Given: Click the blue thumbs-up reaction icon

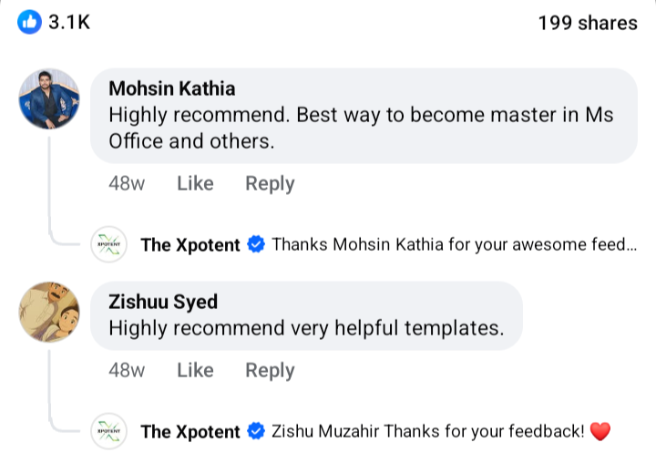Looking at the screenshot, I should tap(29, 23).
